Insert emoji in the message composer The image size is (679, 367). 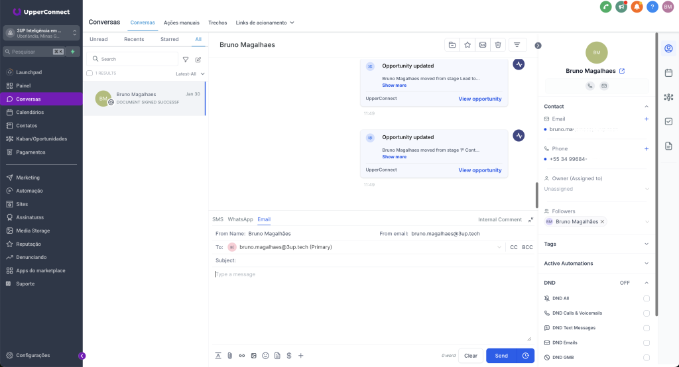pyautogui.click(x=265, y=356)
